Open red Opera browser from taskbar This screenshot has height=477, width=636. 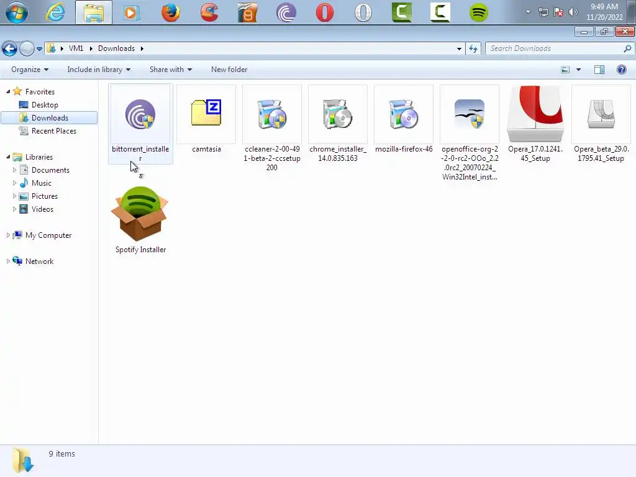coord(324,12)
